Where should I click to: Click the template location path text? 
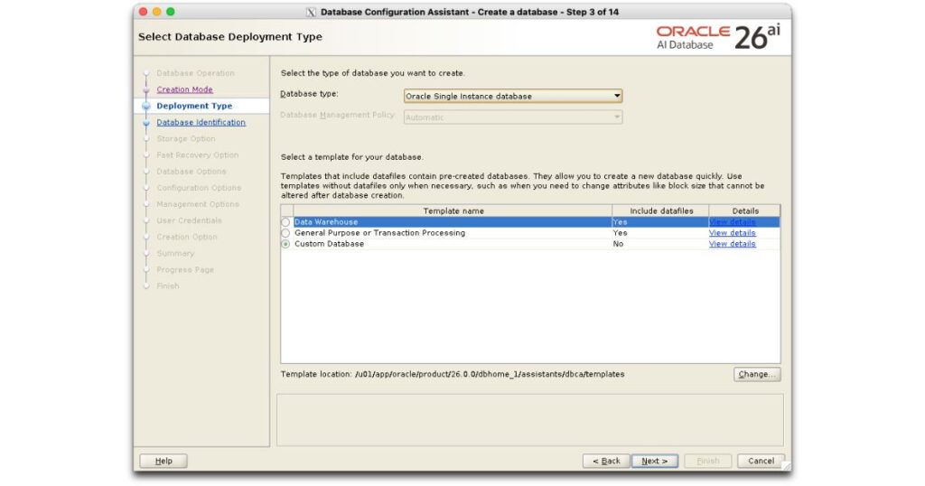pos(490,374)
